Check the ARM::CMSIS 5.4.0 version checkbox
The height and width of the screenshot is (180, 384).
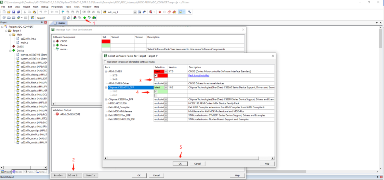click(156, 80)
